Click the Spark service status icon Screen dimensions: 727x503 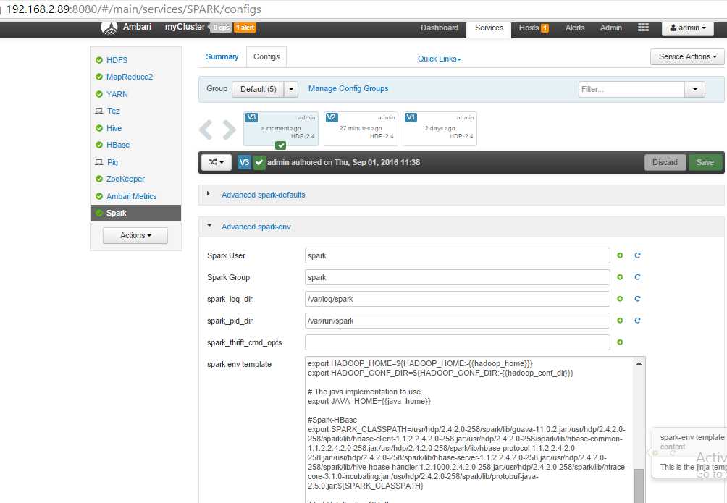point(98,213)
